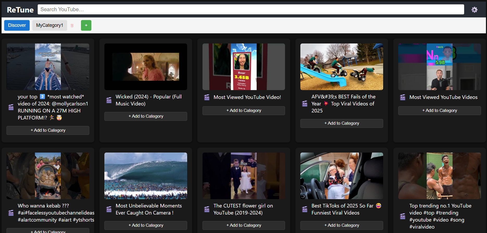The image size is (487, 233).
Task: Play the AFV playground fails video thumbnail
Action: click(341, 67)
